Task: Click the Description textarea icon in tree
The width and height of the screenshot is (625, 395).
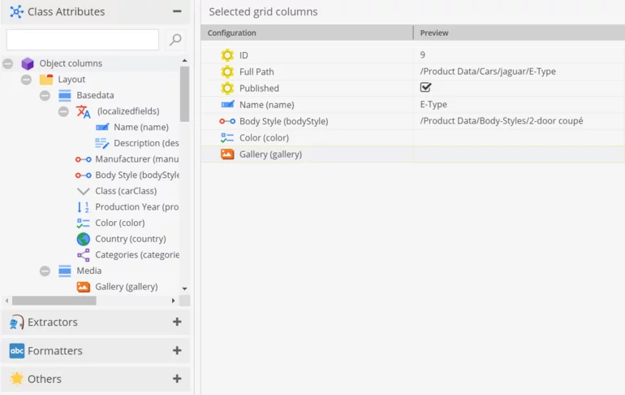Action: [x=102, y=143]
